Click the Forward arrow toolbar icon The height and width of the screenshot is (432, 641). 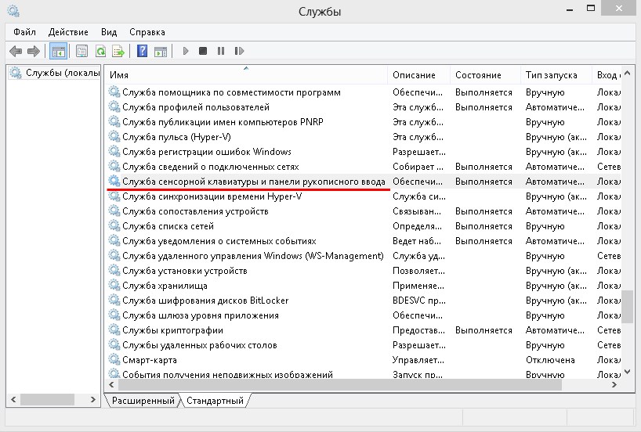(34, 51)
